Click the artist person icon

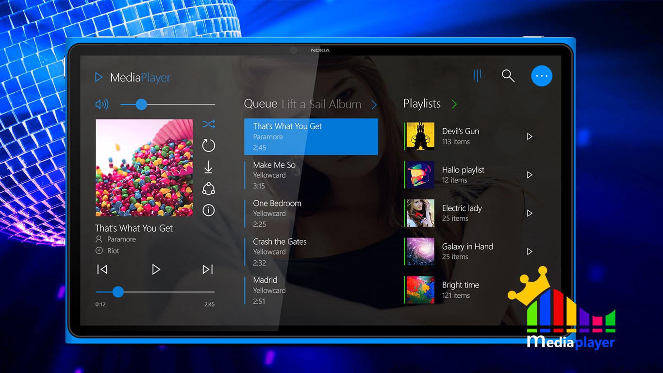click(99, 239)
